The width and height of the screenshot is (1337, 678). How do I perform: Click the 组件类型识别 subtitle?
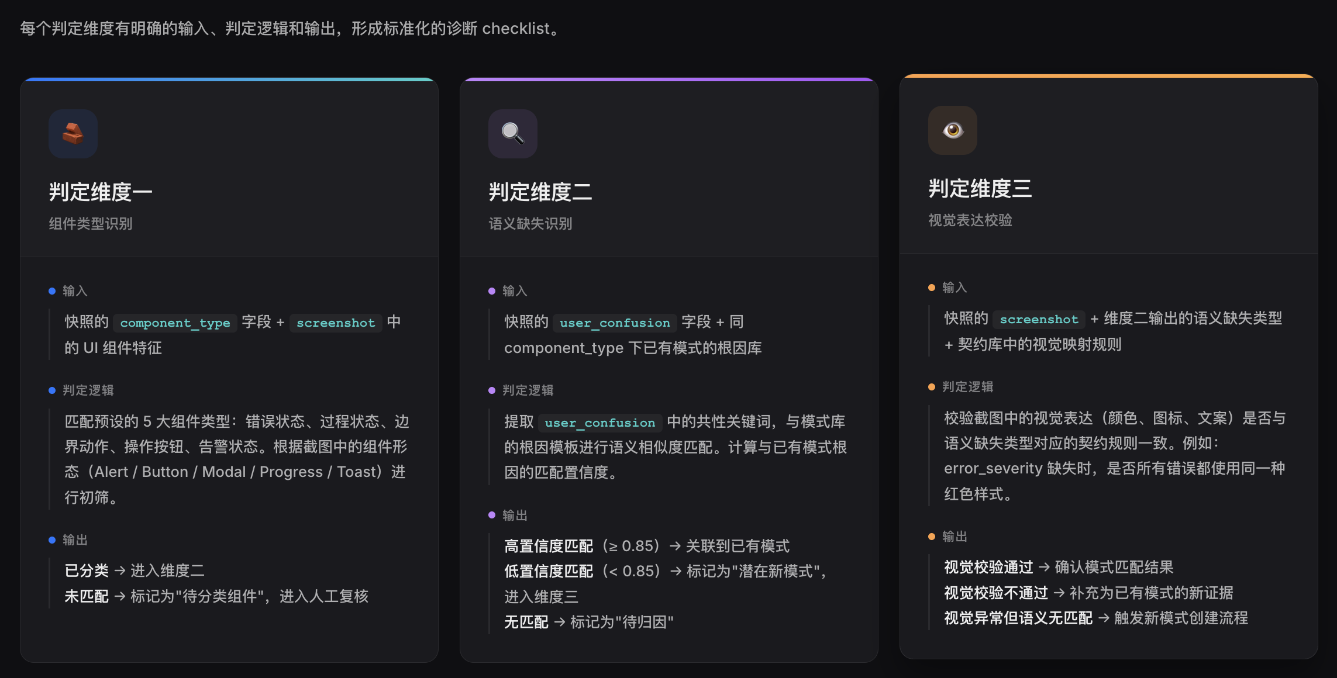click(91, 223)
